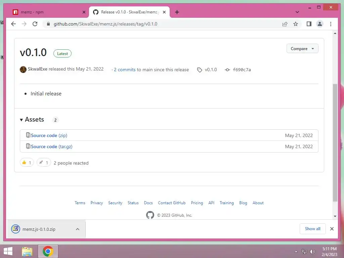Screen dimensions: 344x258
Task: Click the zip file icon
Action: click(28, 135)
